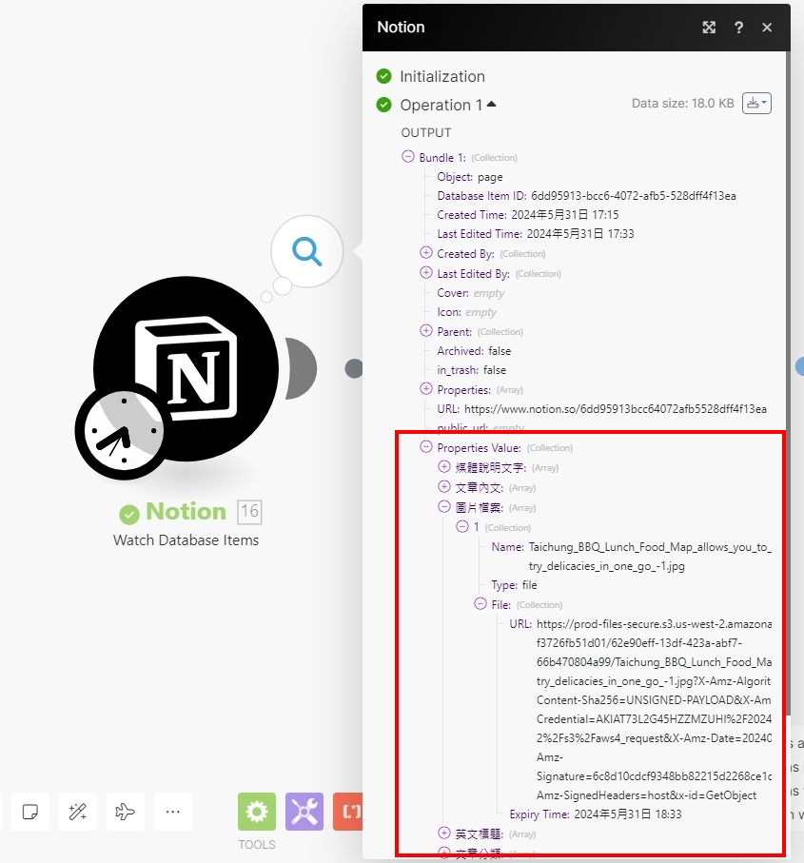Open help via the question mark icon
This screenshot has height=863, width=804.
738,28
